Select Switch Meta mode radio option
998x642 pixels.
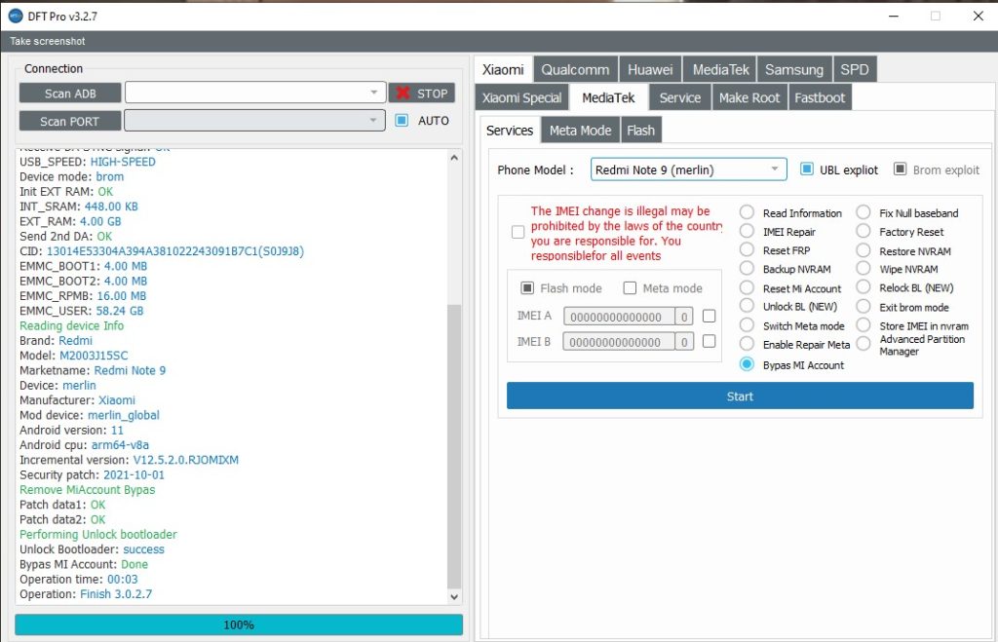point(747,325)
